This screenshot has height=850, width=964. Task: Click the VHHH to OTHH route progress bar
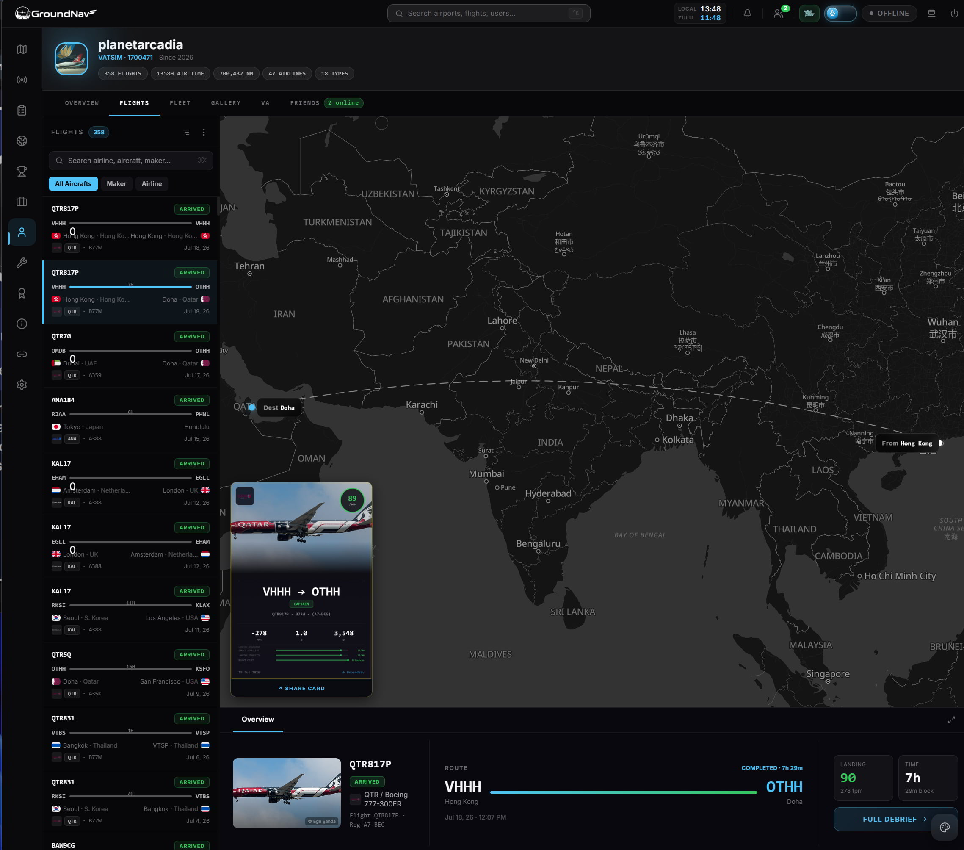[x=624, y=792]
